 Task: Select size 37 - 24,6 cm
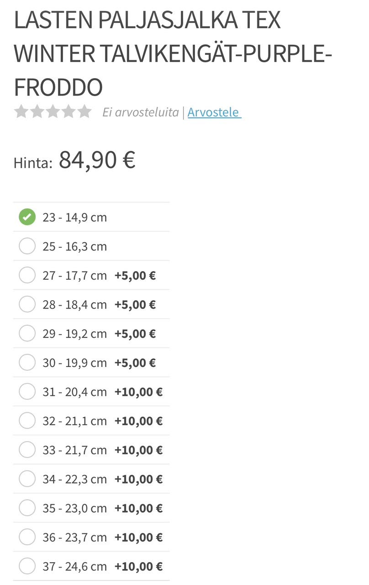pos(27,567)
